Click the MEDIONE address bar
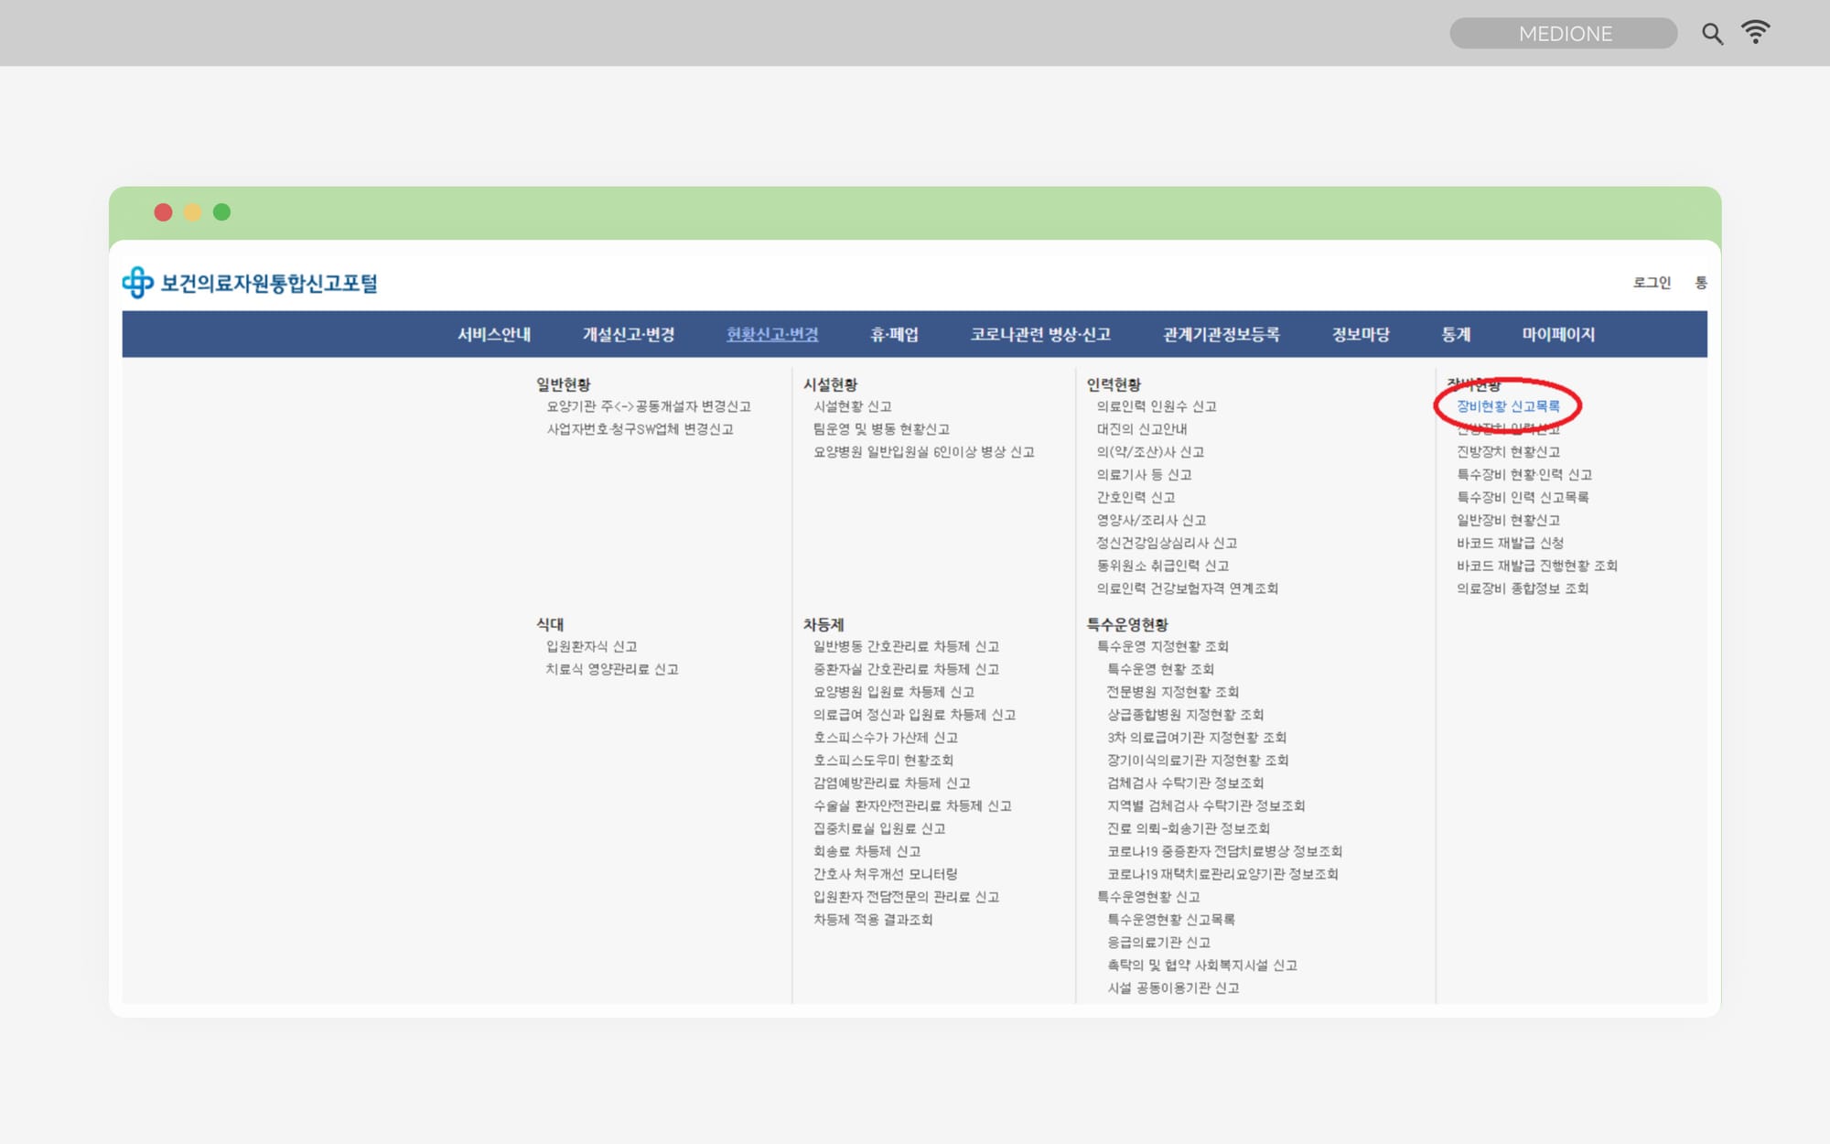The height and width of the screenshot is (1144, 1830). (x=1563, y=34)
